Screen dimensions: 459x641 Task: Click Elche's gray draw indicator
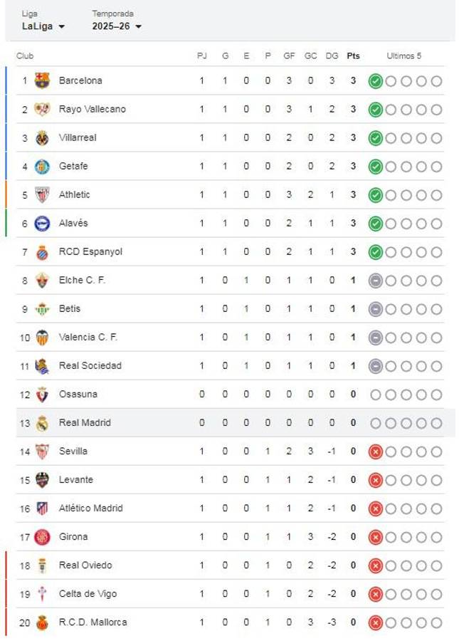[376, 280]
